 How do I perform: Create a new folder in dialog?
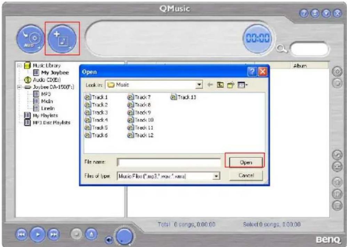(x=231, y=85)
